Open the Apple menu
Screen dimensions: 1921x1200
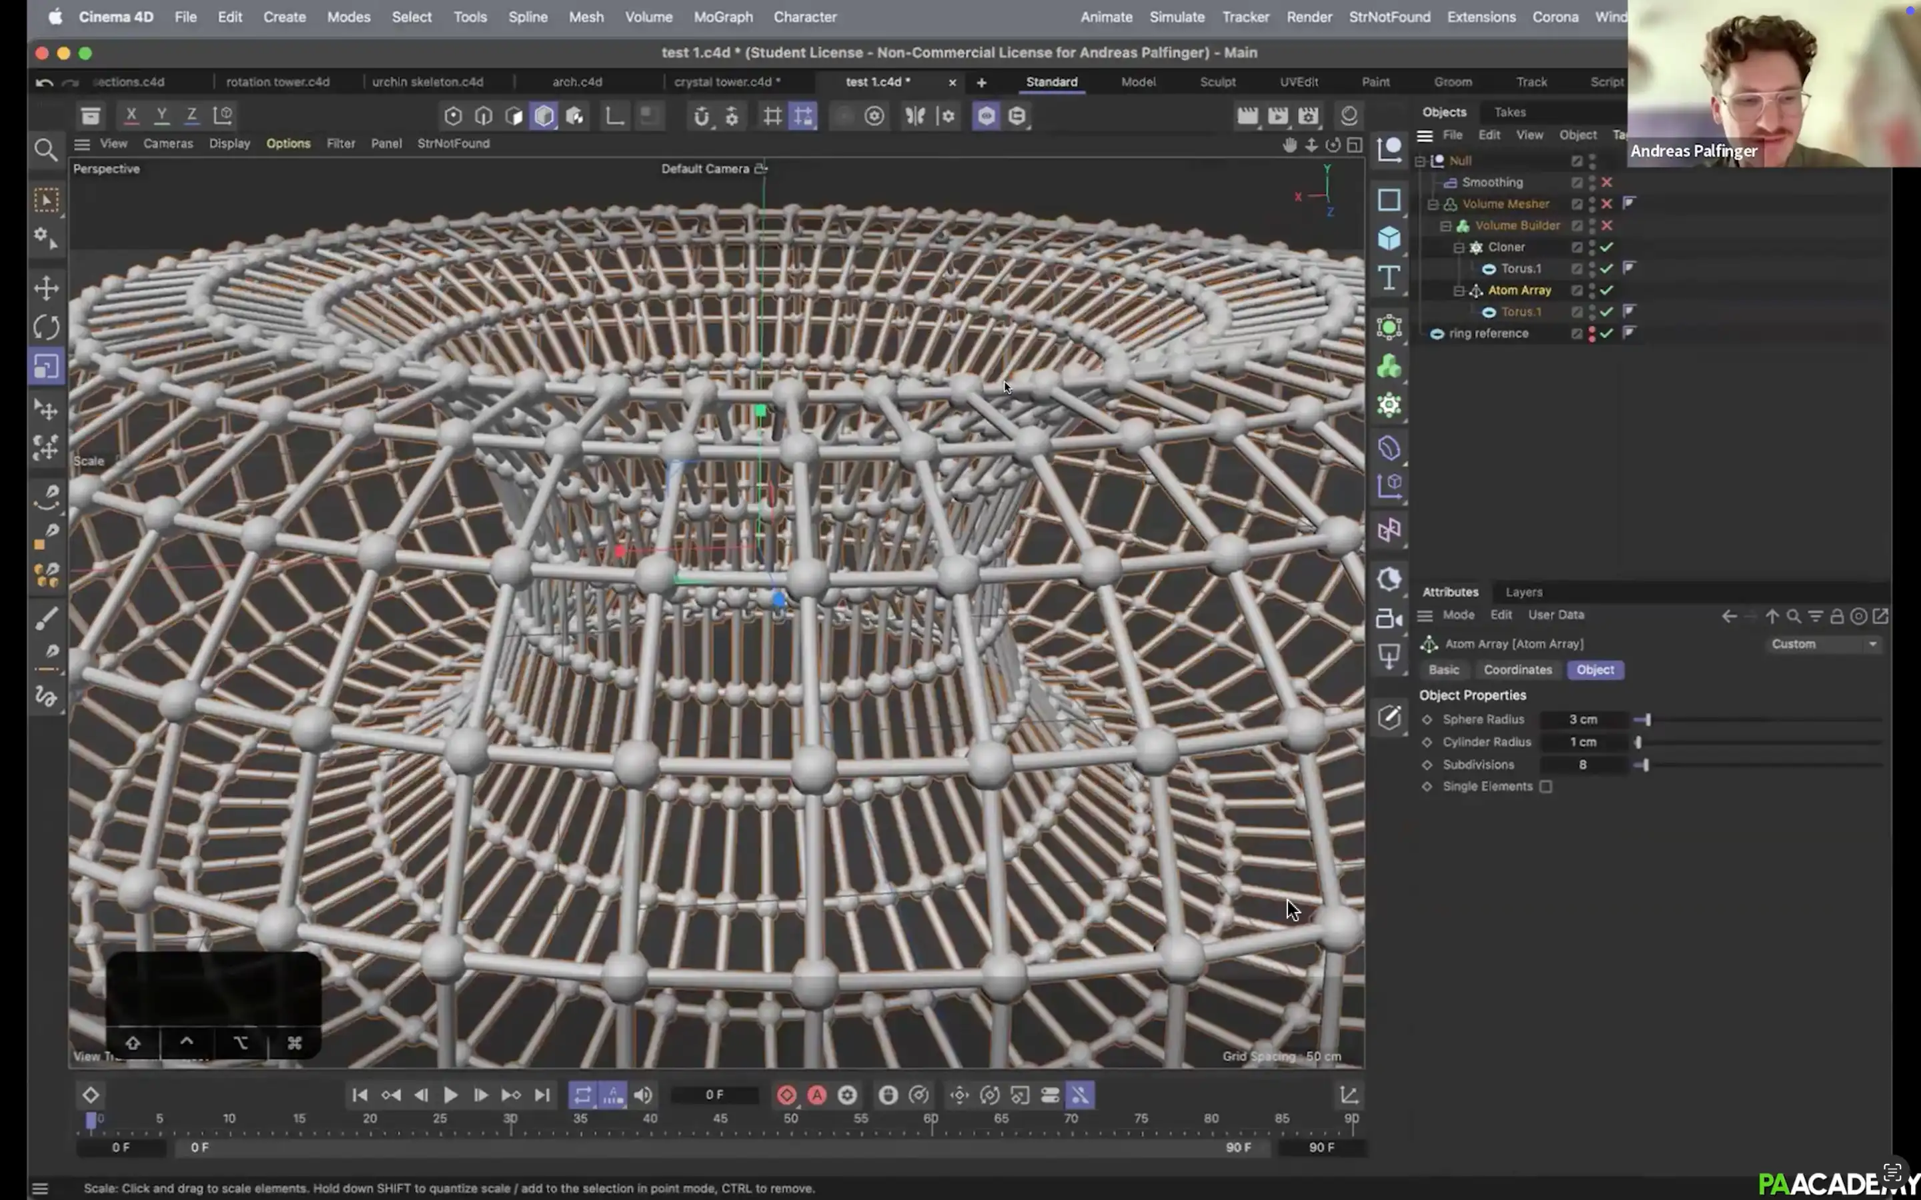coord(55,17)
